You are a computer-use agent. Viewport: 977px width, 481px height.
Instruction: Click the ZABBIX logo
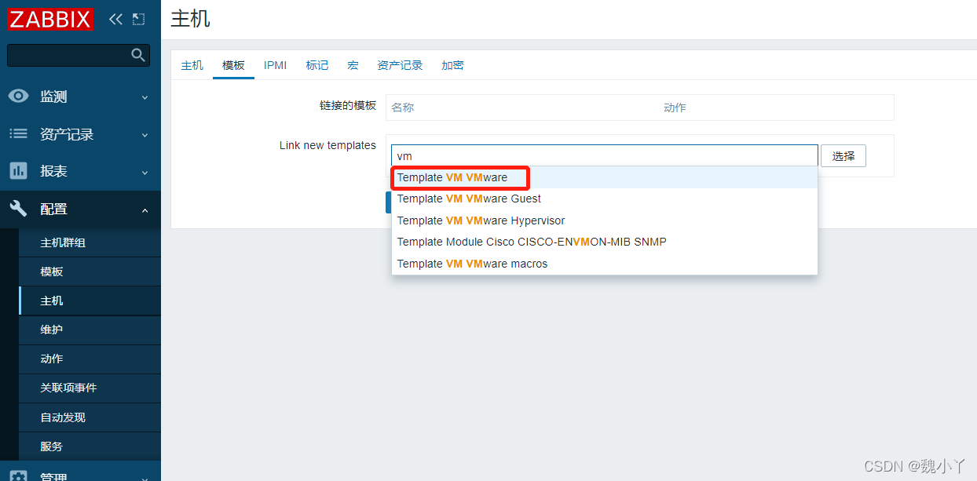point(50,19)
